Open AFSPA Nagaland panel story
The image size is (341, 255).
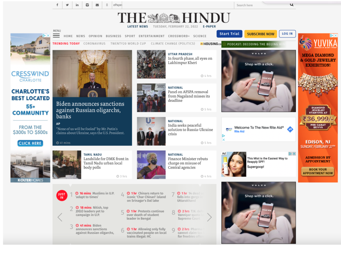189,96
